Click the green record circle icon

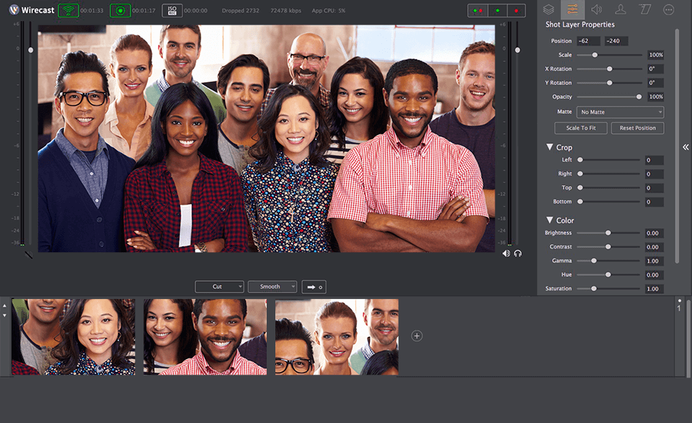120,10
